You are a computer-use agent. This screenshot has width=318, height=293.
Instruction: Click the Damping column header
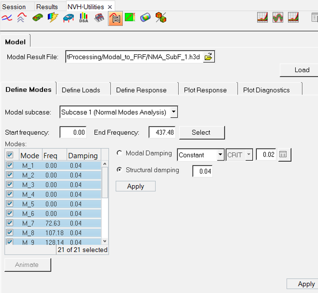pyautogui.click(x=84, y=155)
